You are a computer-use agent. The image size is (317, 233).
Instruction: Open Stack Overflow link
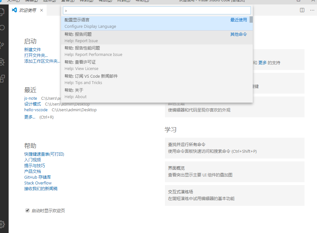point(38,183)
